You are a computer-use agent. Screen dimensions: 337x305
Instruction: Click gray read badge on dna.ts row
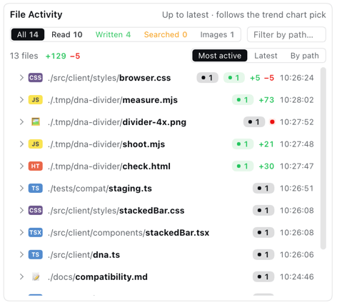[263, 254]
